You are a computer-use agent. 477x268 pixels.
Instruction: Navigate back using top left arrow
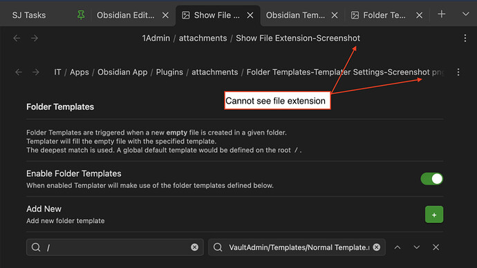click(17, 38)
